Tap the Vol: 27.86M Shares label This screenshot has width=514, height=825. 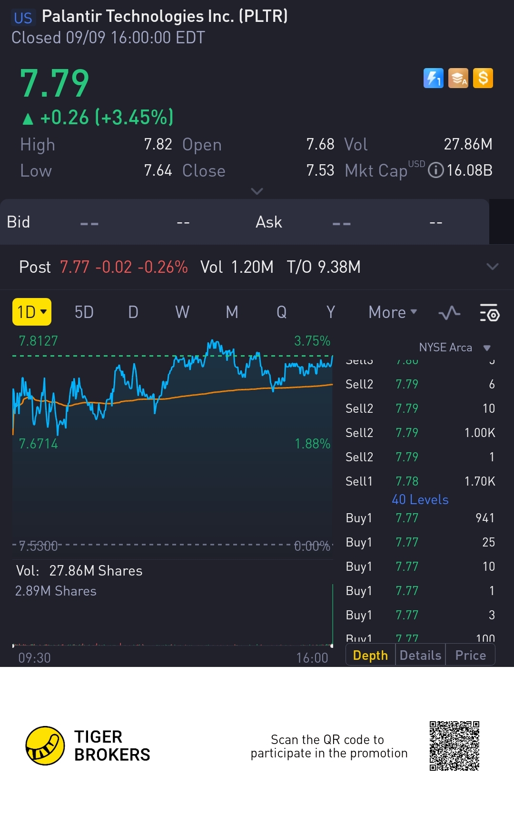[x=79, y=571]
